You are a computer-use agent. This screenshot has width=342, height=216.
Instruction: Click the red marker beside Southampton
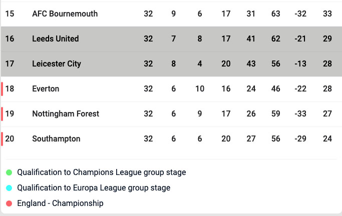[x=2, y=139]
